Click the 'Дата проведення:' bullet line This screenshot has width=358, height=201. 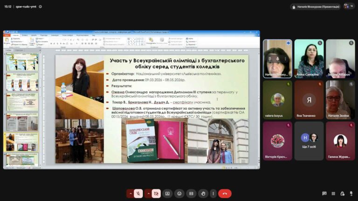click(148, 80)
